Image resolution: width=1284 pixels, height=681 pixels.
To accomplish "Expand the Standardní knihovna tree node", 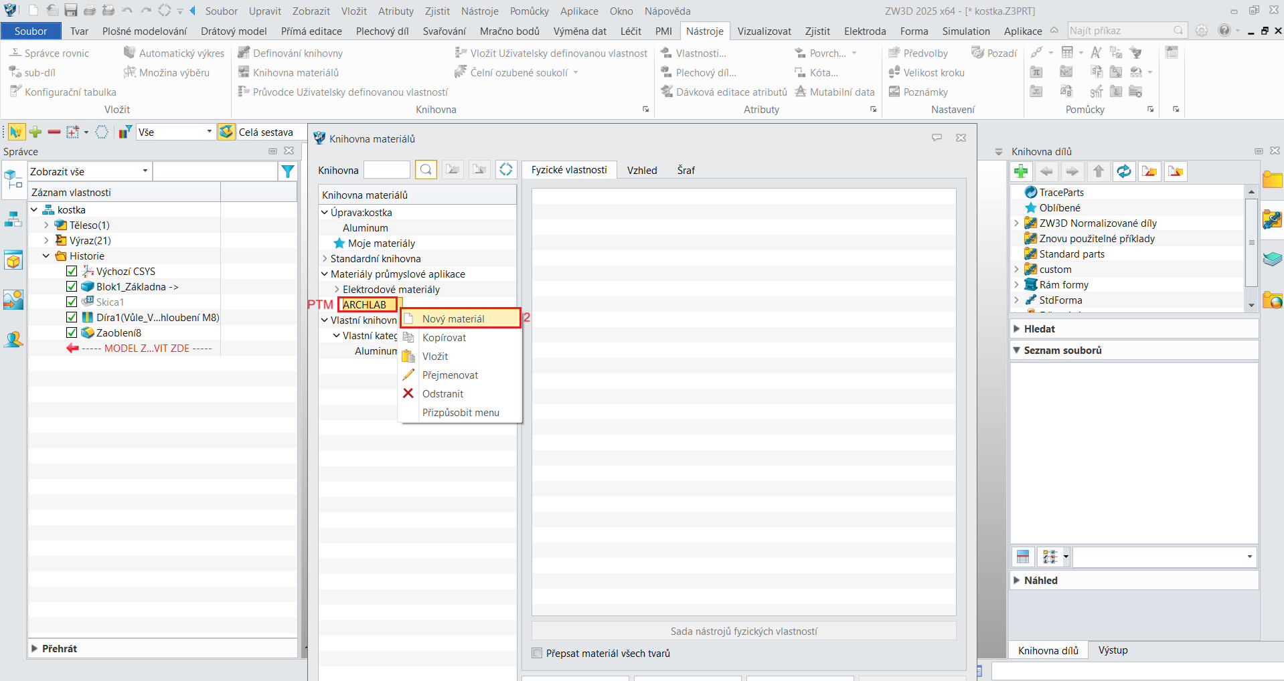I will point(325,259).
